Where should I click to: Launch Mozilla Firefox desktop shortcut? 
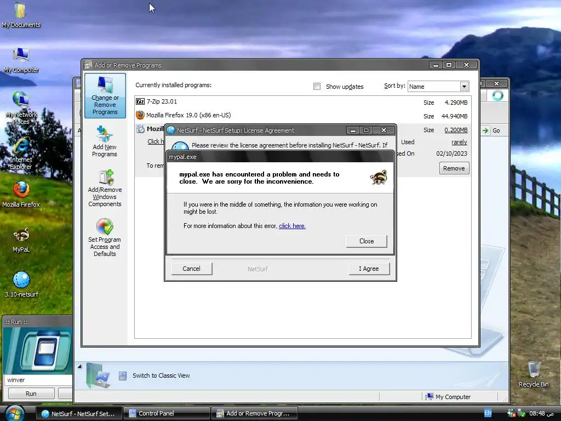(x=21, y=195)
